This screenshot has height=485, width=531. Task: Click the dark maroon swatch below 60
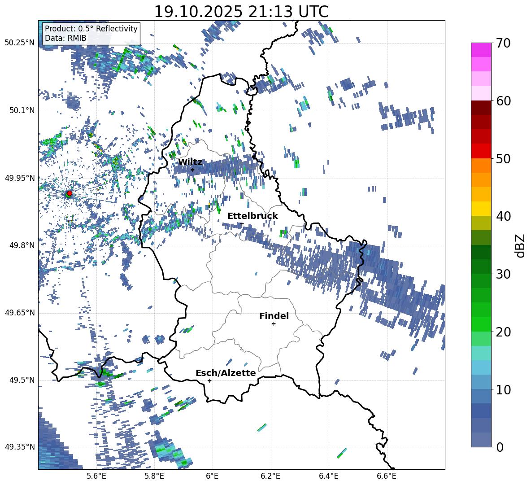[481, 108]
